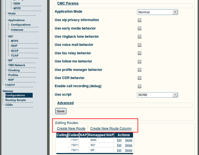Screen dimensions: 199x155
Task: Expand the Advanced section
Action: coord(65,103)
